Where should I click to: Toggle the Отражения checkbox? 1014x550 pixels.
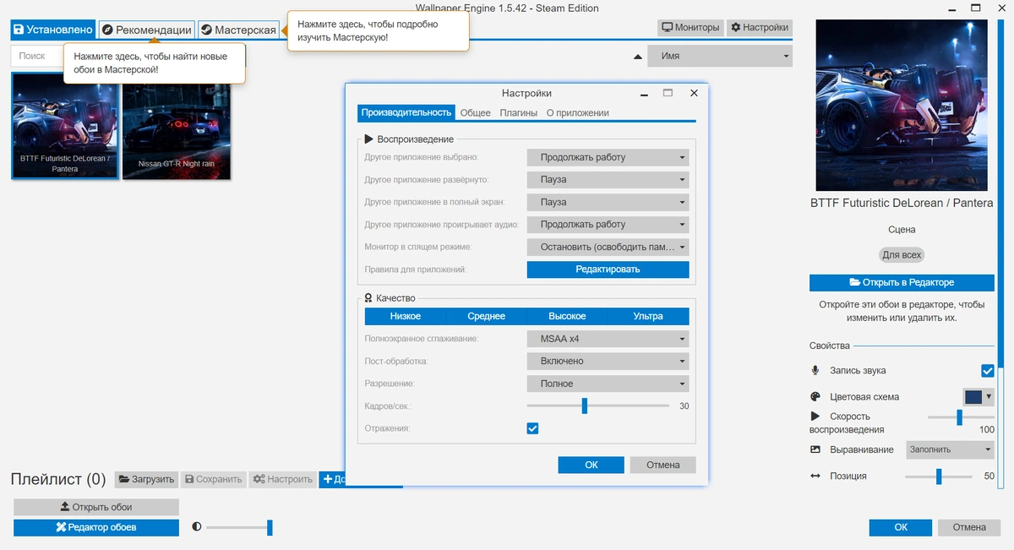532,428
